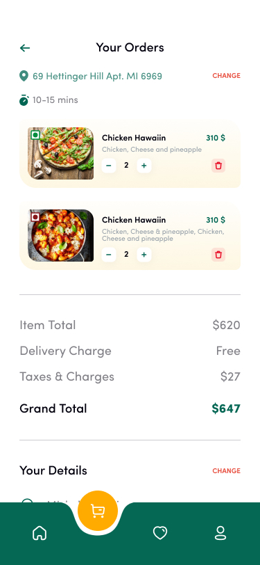Increase quantity of first pizza item
This screenshot has width=260, height=565.
(144, 166)
